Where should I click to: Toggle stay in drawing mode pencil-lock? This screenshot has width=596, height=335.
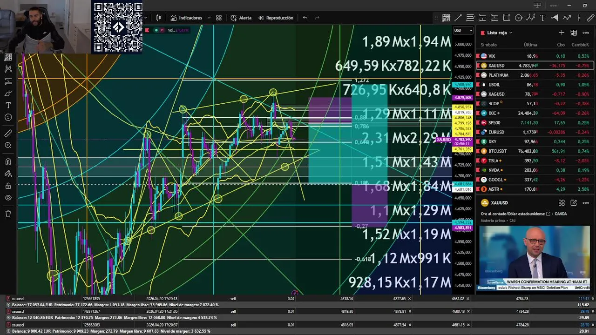[x=8, y=174]
